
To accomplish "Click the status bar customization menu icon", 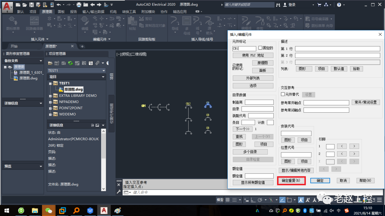I will point(379,200).
